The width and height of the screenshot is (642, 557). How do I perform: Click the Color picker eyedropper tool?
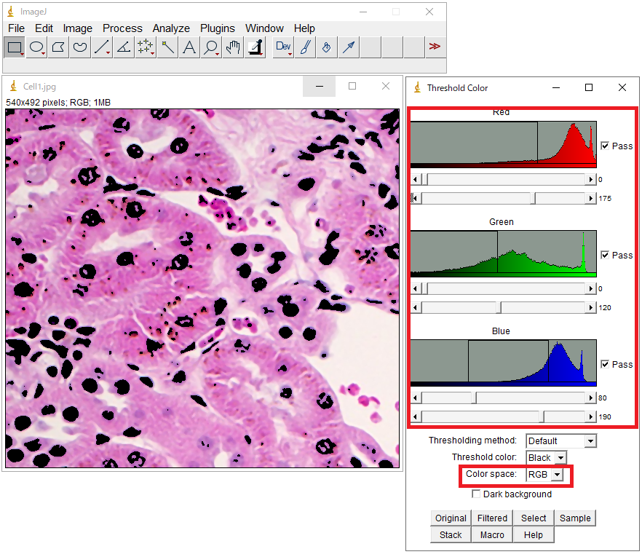(255, 47)
